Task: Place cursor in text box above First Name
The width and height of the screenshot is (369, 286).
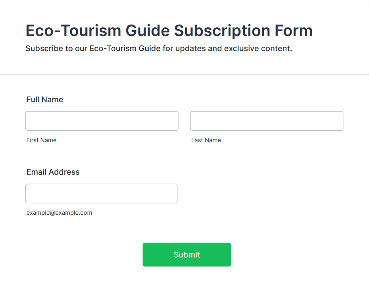Action: click(x=102, y=121)
